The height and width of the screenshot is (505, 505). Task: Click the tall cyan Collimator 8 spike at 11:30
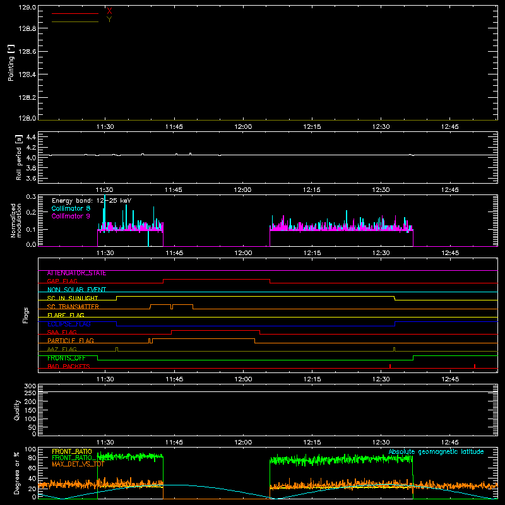pos(105,211)
